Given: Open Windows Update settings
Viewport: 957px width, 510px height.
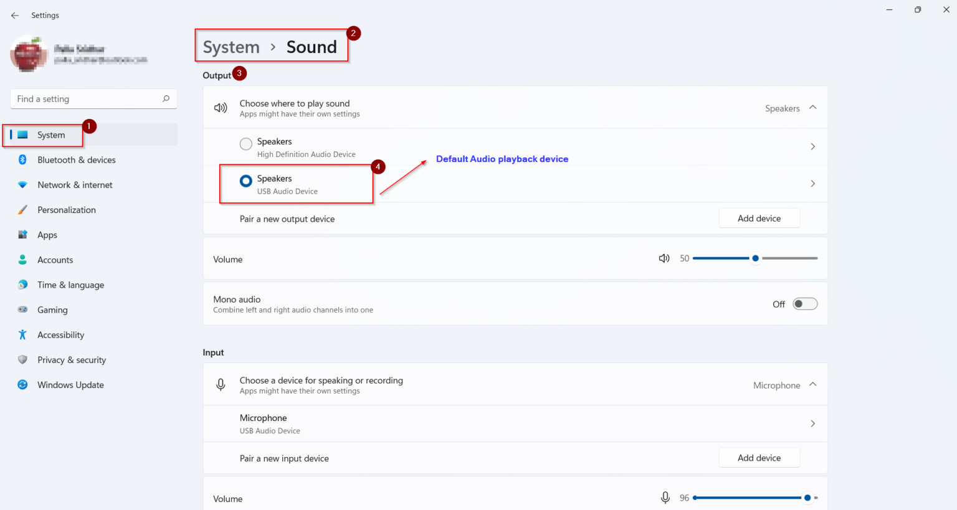Looking at the screenshot, I should point(70,384).
